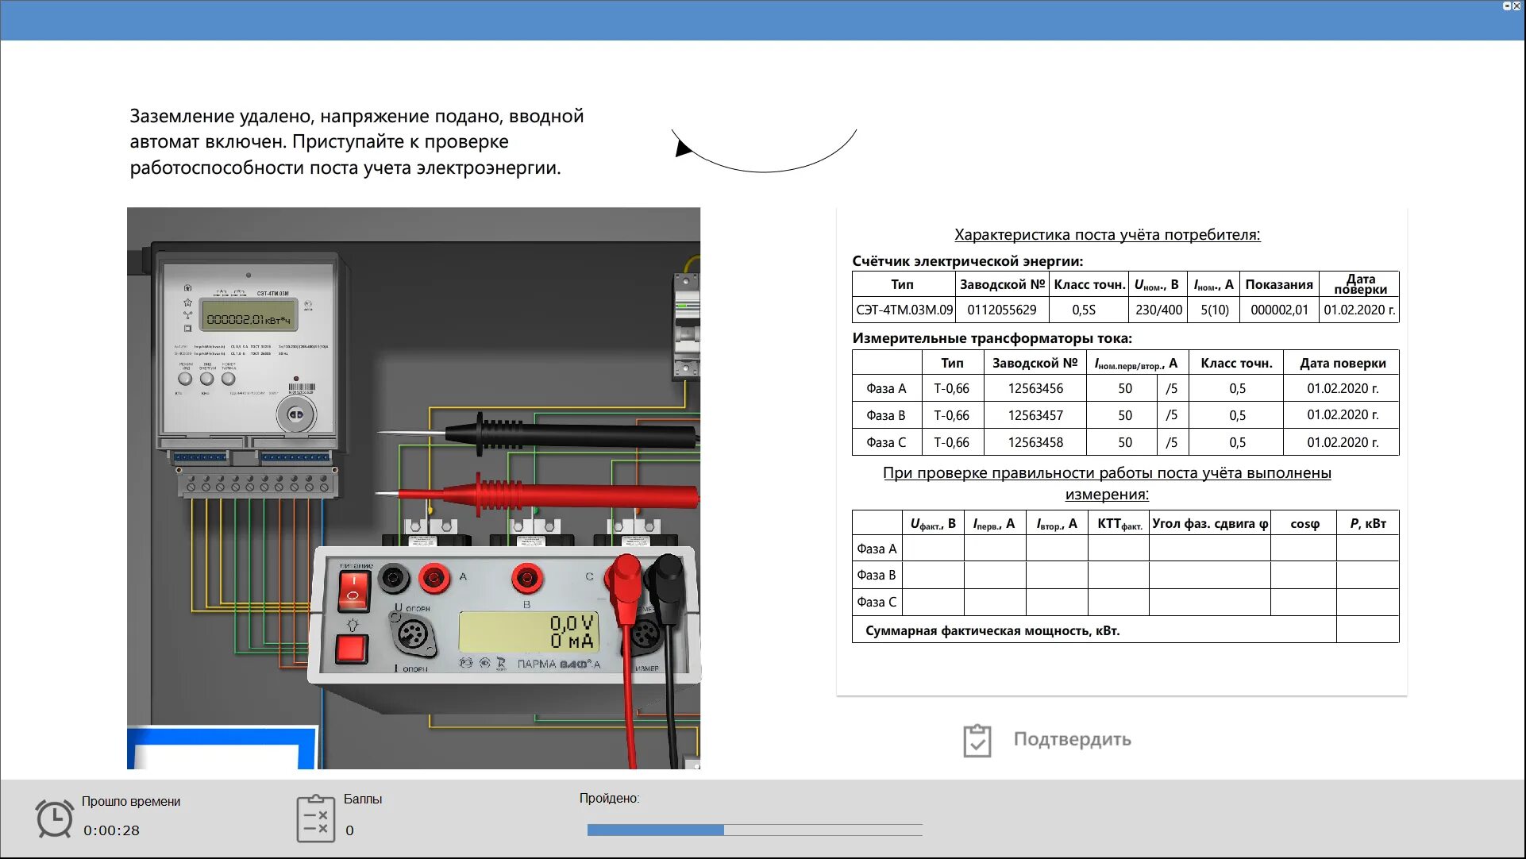Click the U опорн round connector

(412, 635)
